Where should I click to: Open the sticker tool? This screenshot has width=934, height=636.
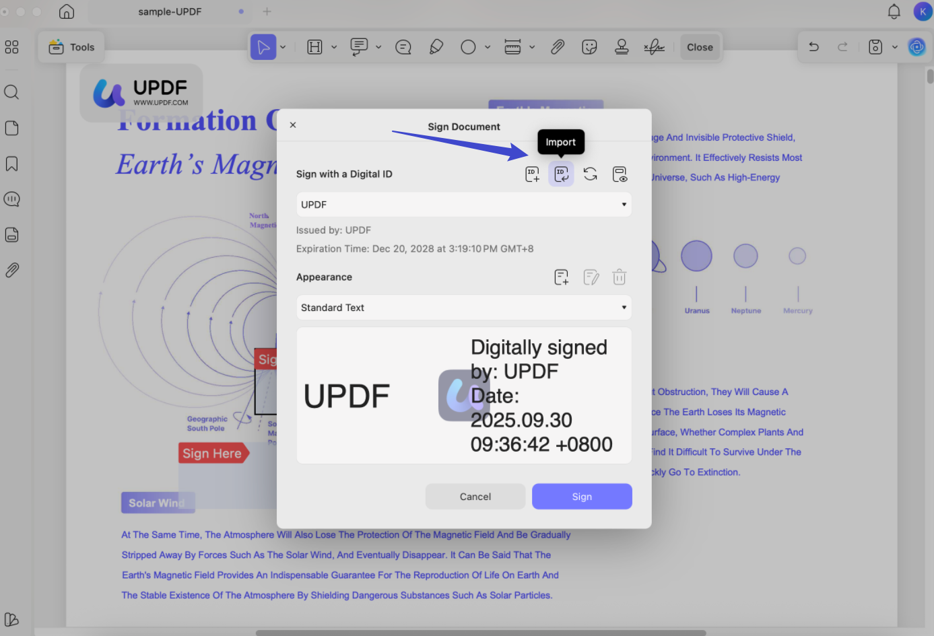(x=589, y=47)
